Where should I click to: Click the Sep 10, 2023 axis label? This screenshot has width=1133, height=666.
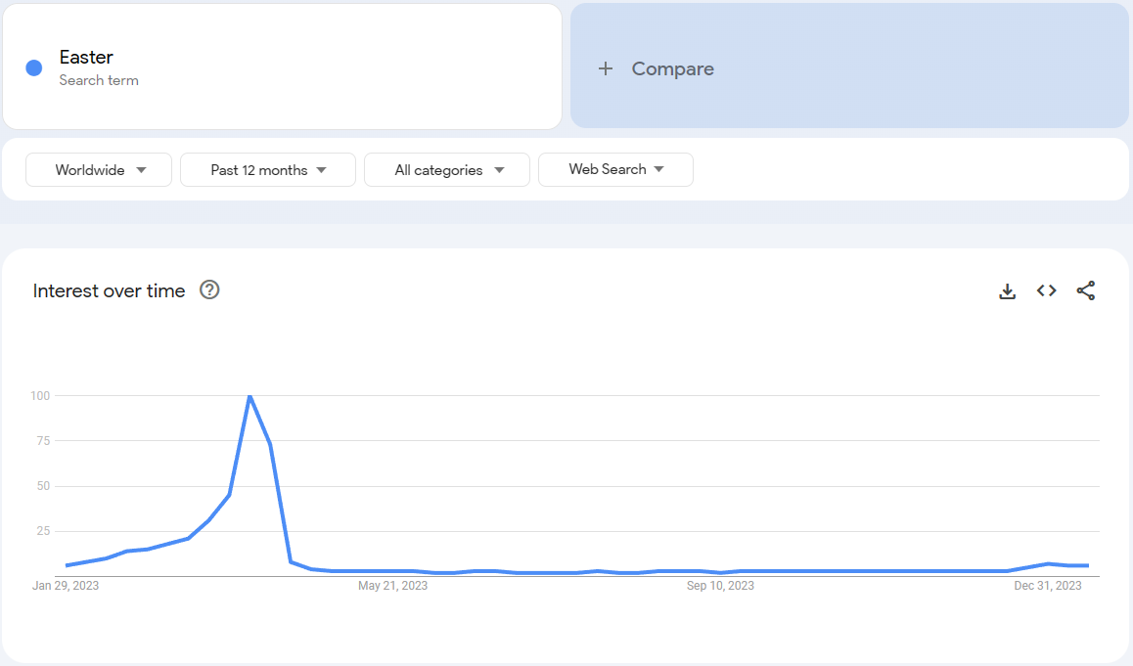pos(720,586)
